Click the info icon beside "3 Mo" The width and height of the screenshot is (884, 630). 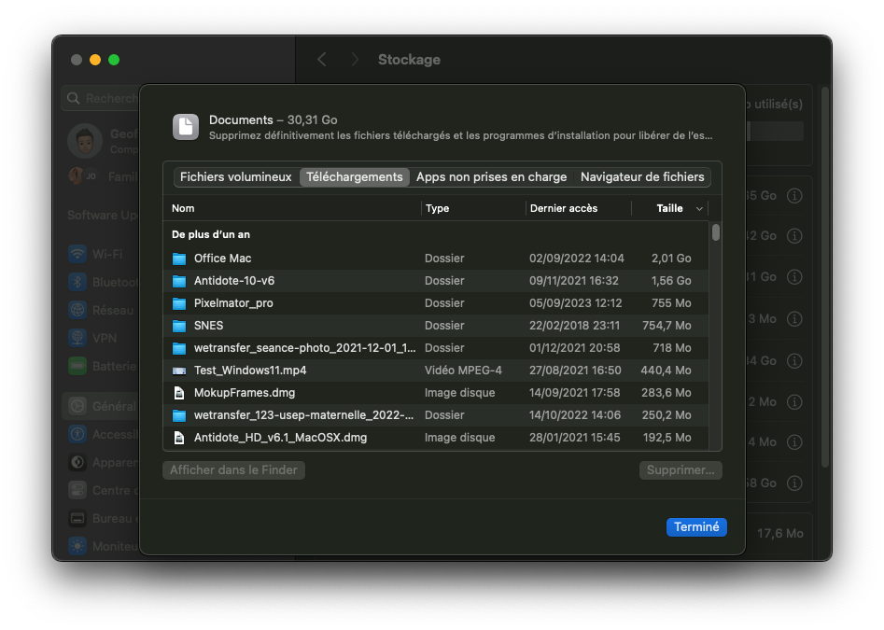pos(794,319)
